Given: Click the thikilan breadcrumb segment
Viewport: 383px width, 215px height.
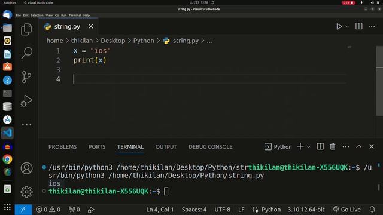Looking at the screenshot, I should (82, 41).
